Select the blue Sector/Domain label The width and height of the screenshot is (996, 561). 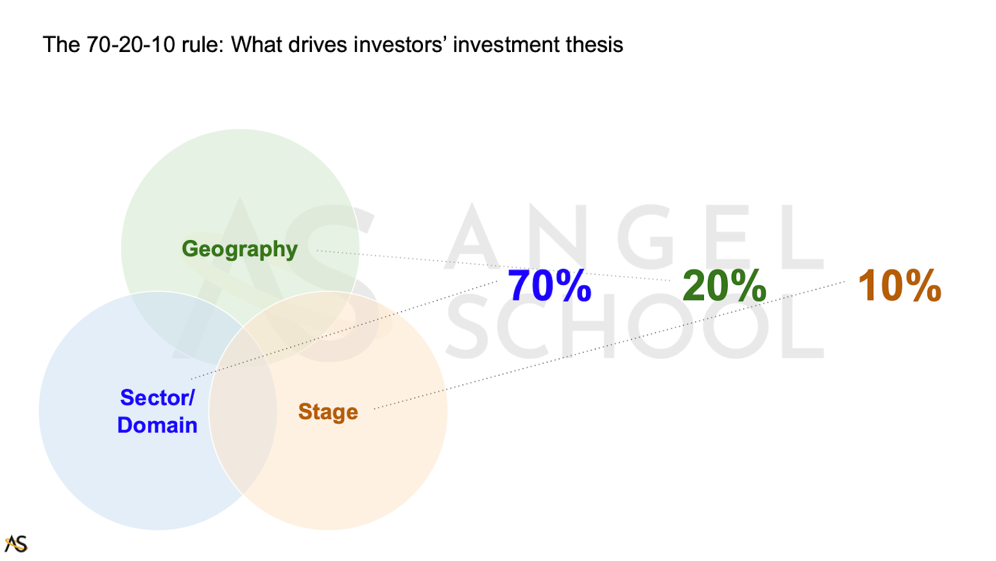[x=157, y=411]
